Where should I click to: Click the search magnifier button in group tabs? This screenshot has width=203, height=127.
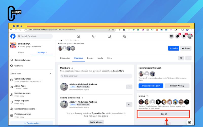coord(181,58)
